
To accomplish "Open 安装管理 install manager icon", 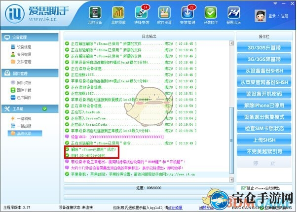I will pyautogui.click(x=187, y=15).
